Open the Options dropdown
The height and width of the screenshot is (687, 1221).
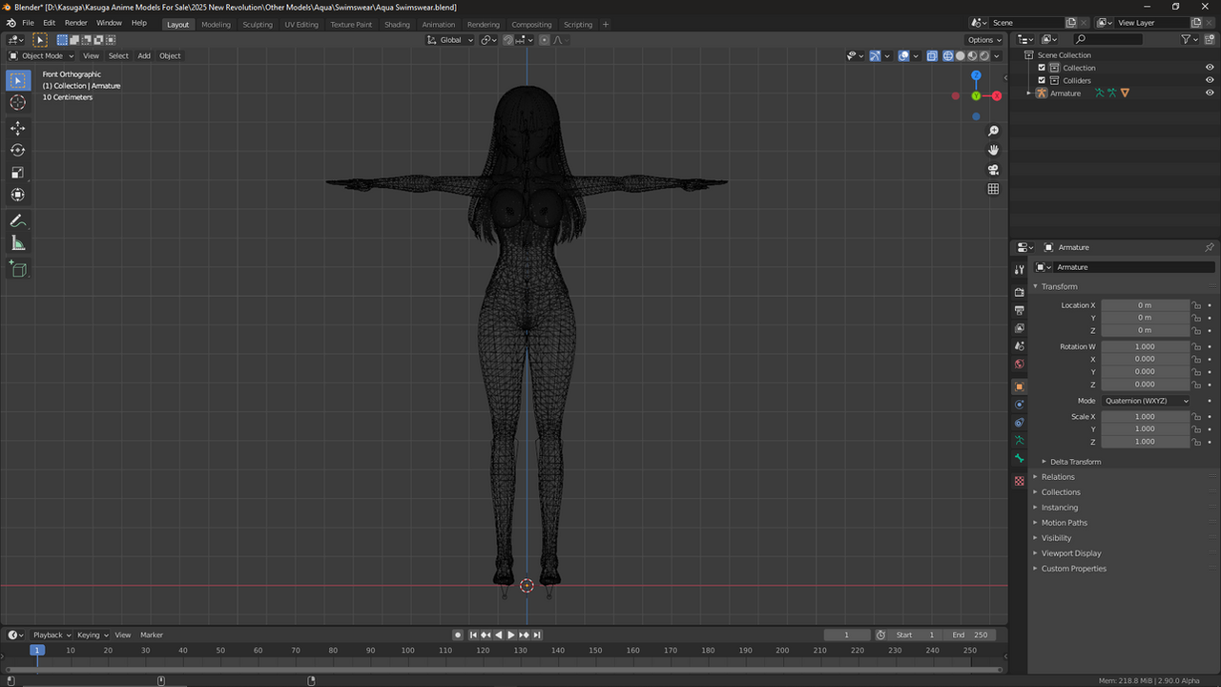pyautogui.click(x=984, y=40)
